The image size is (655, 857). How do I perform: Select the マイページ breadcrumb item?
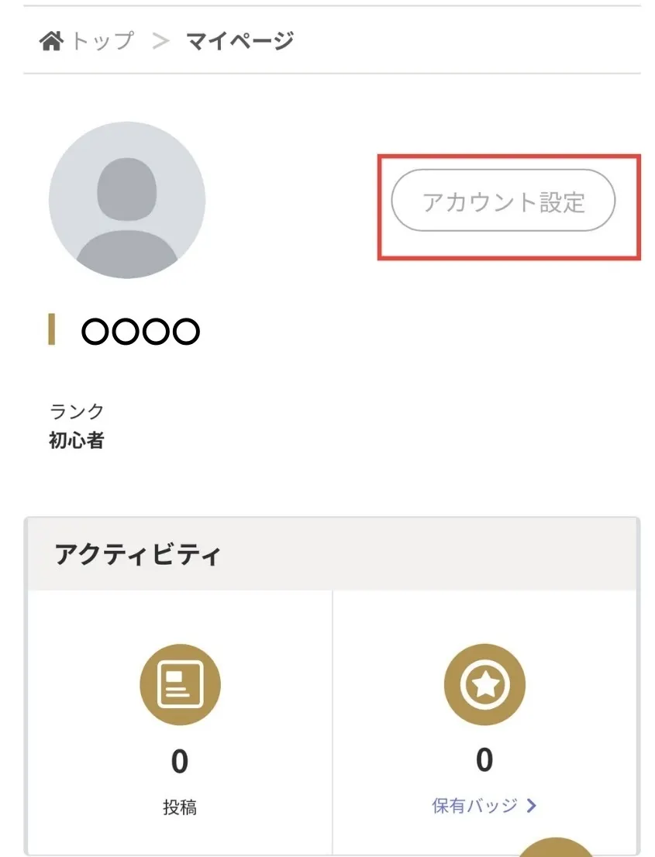[x=240, y=41]
